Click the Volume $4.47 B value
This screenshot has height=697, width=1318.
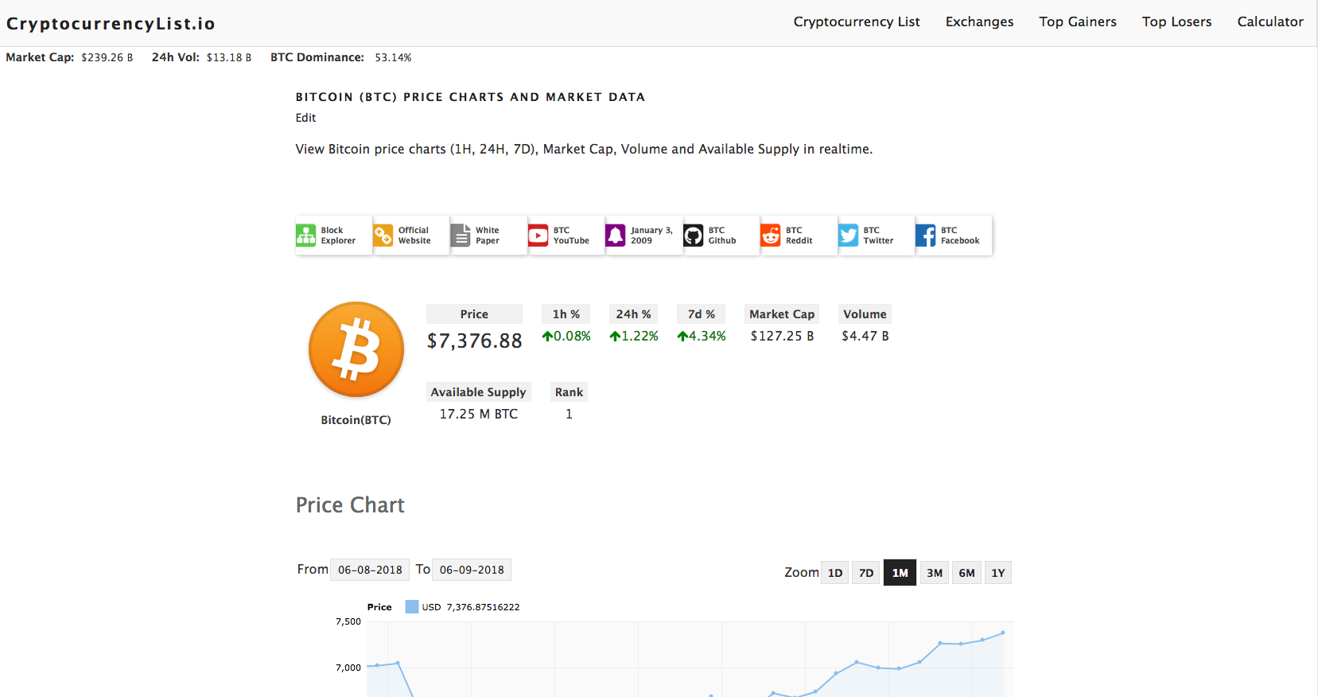coord(865,336)
